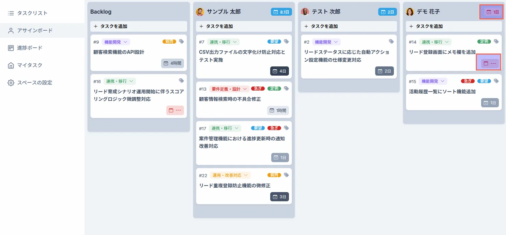
Task: Select the タスクリスト list icon in sidebar
Action: (10, 13)
